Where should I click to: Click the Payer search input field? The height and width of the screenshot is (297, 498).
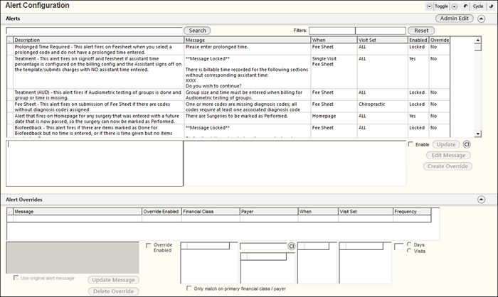(x=264, y=247)
